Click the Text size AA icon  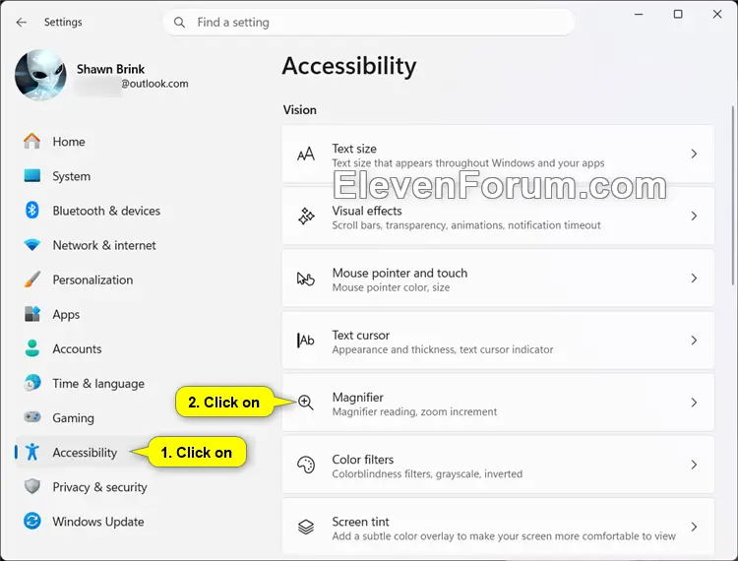306,154
